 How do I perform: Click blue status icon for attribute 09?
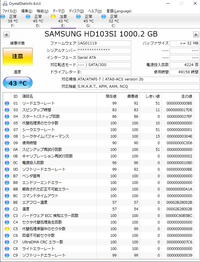click(x=7, y=143)
